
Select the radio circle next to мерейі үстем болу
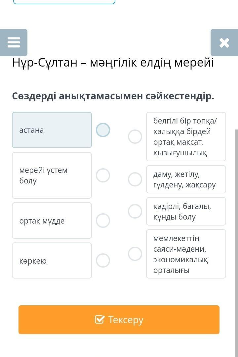[x=103, y=175]
